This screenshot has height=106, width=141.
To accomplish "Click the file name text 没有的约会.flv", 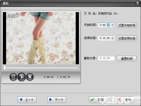I will click(x=108, y=14).
